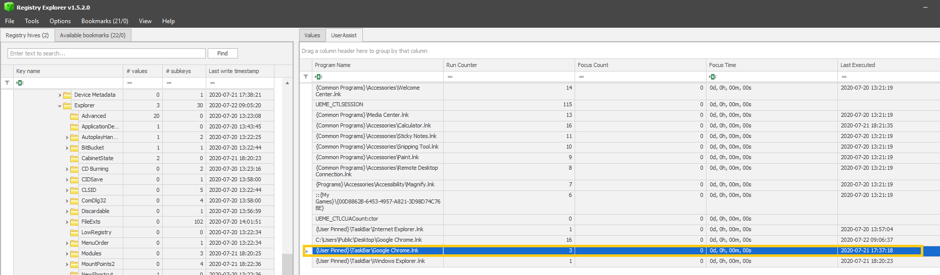Expand the MountPoints2 key node
This screenshot has height=275, width=940.
click(x=67, y=264)
